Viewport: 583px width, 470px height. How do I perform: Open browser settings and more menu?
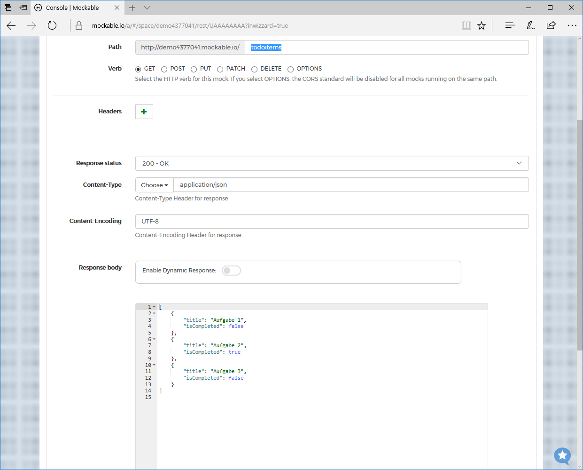click(x=572, y=25)
